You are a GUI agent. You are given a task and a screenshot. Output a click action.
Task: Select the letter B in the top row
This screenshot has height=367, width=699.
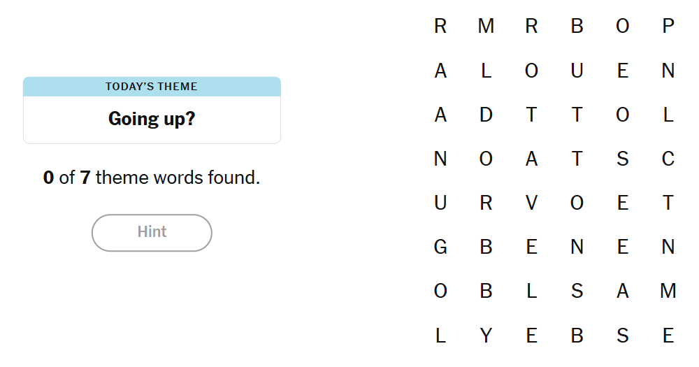coord(577,27)
